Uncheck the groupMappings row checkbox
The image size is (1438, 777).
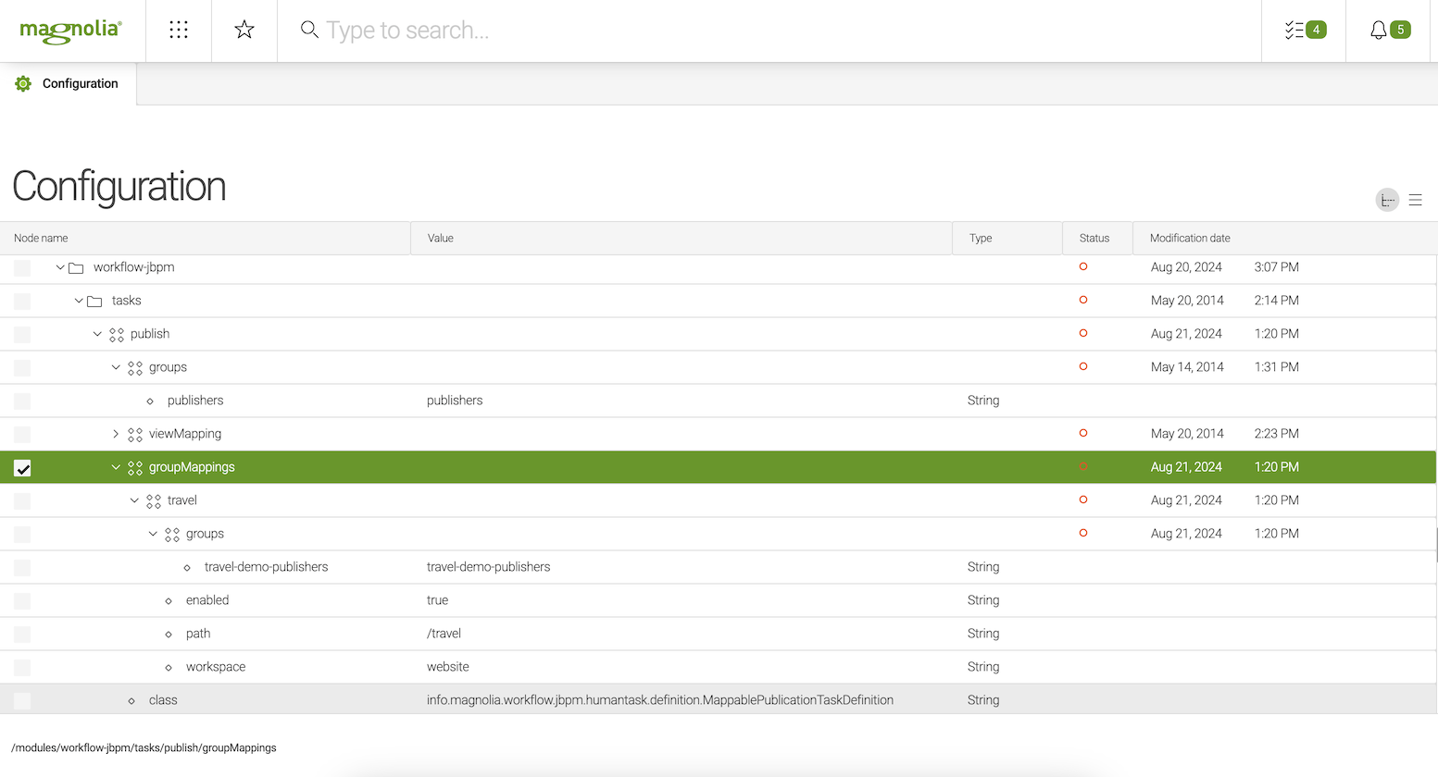(22, 468)
